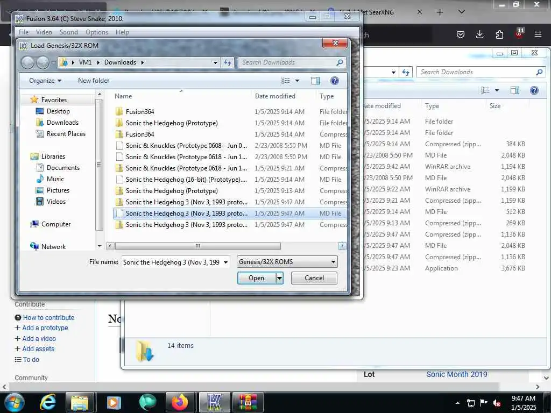Open help via blue question mark in dialog
This screenshot has width=551, height=413.
(x=335, y=81)
